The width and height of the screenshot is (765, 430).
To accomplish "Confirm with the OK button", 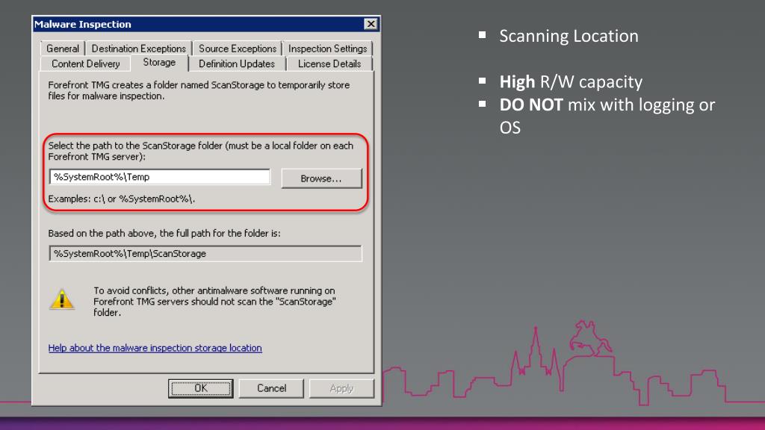I will pos(200,388).
